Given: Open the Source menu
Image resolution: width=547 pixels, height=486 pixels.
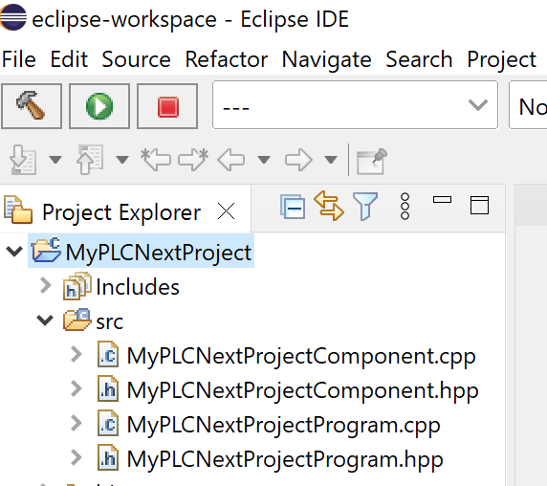Looking at the screenshot, I should (x=136, y=59).
